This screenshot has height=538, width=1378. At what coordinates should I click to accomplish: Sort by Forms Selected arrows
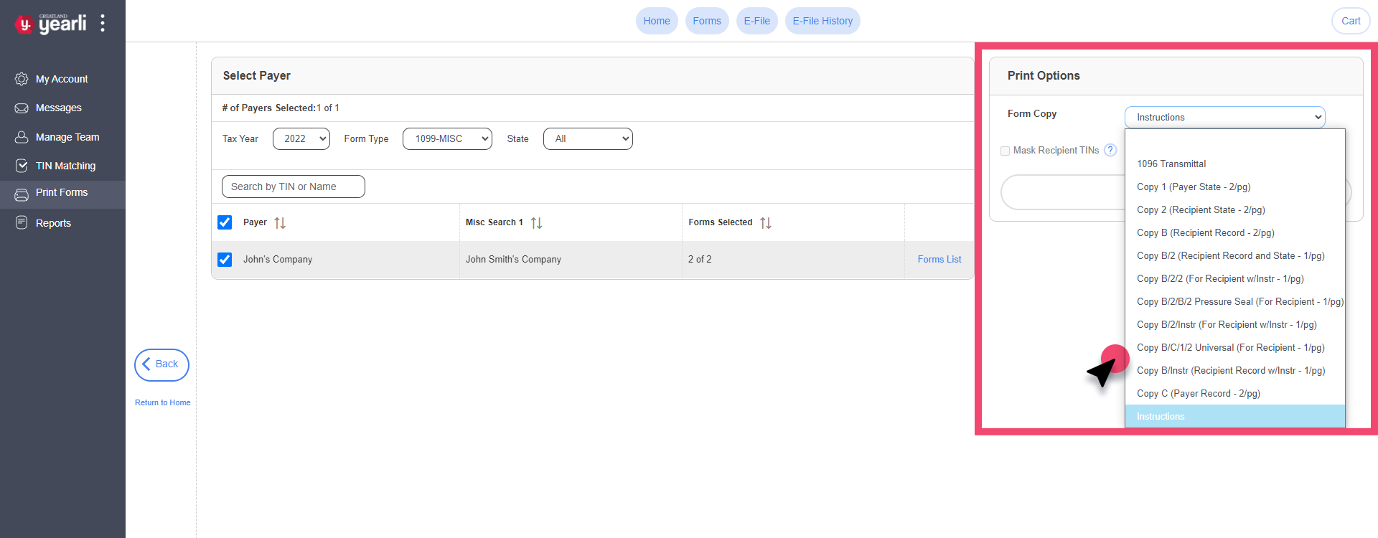(x=766, y=223)
